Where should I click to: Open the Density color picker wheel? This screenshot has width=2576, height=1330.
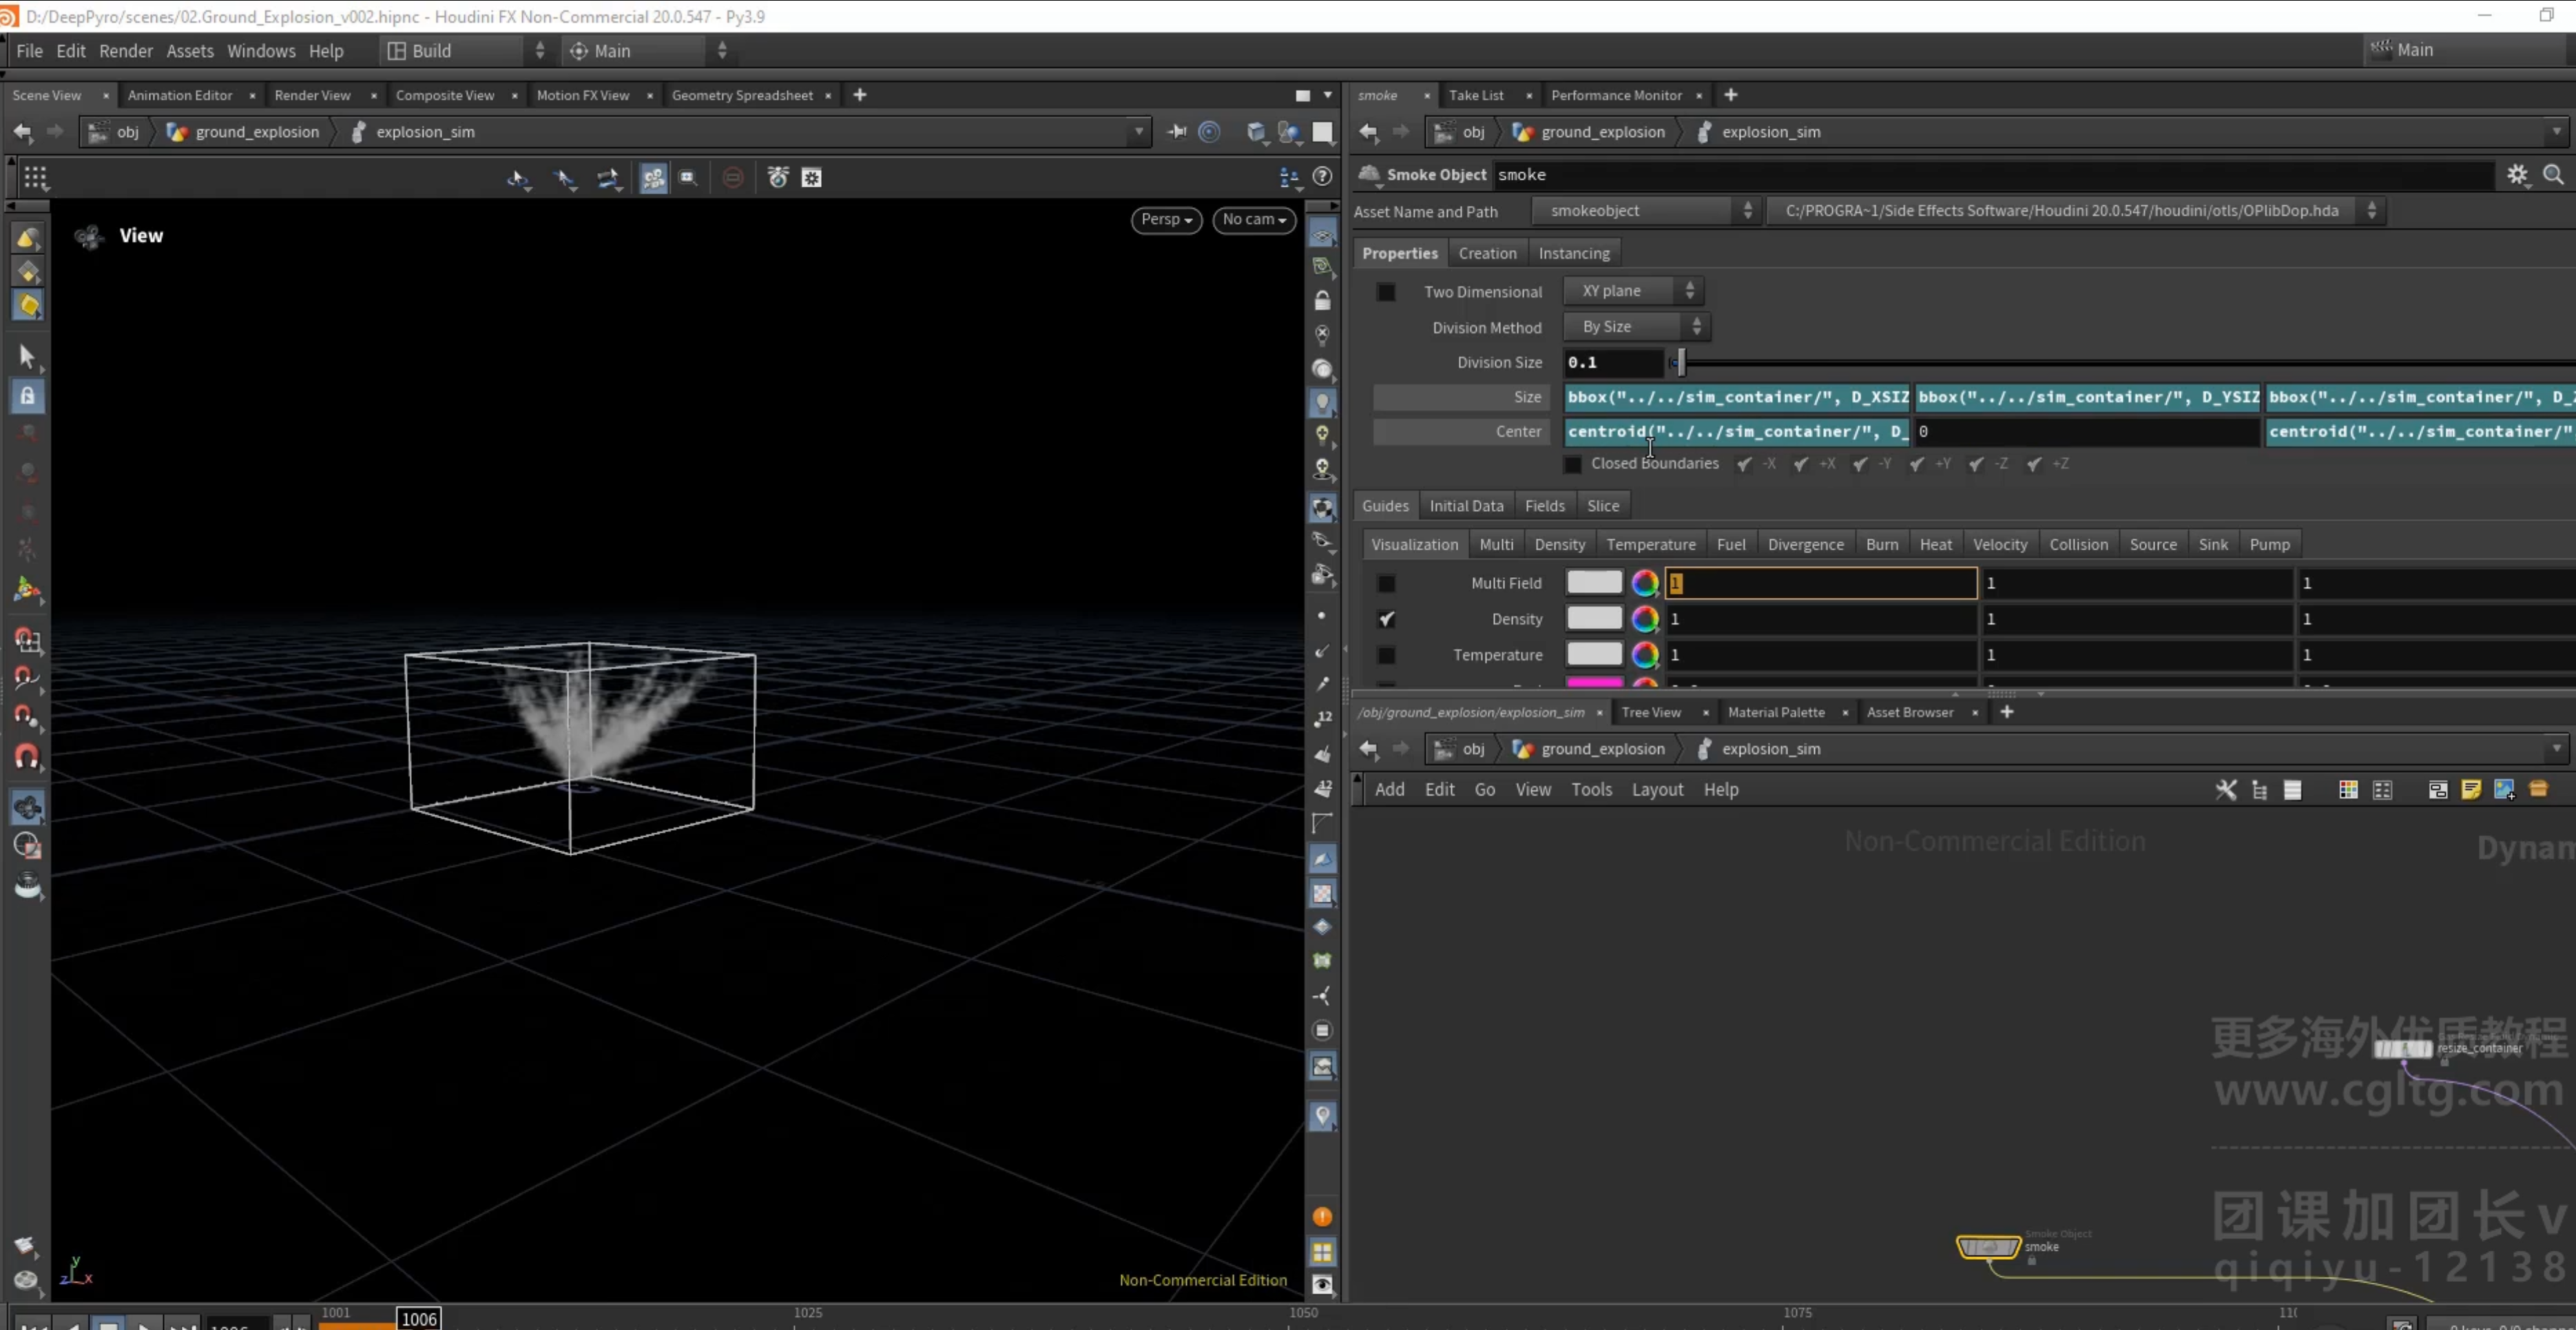[1645, 619]
